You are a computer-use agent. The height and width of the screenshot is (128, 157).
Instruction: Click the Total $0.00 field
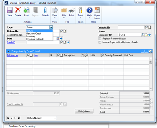(x=134, y=112)
